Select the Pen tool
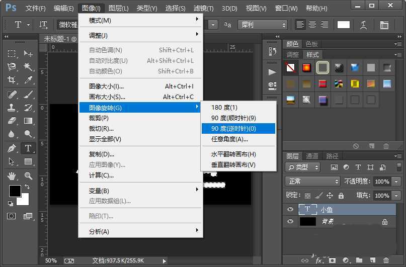The height and width of the screenshot is (267, 406). coord(12,148)
